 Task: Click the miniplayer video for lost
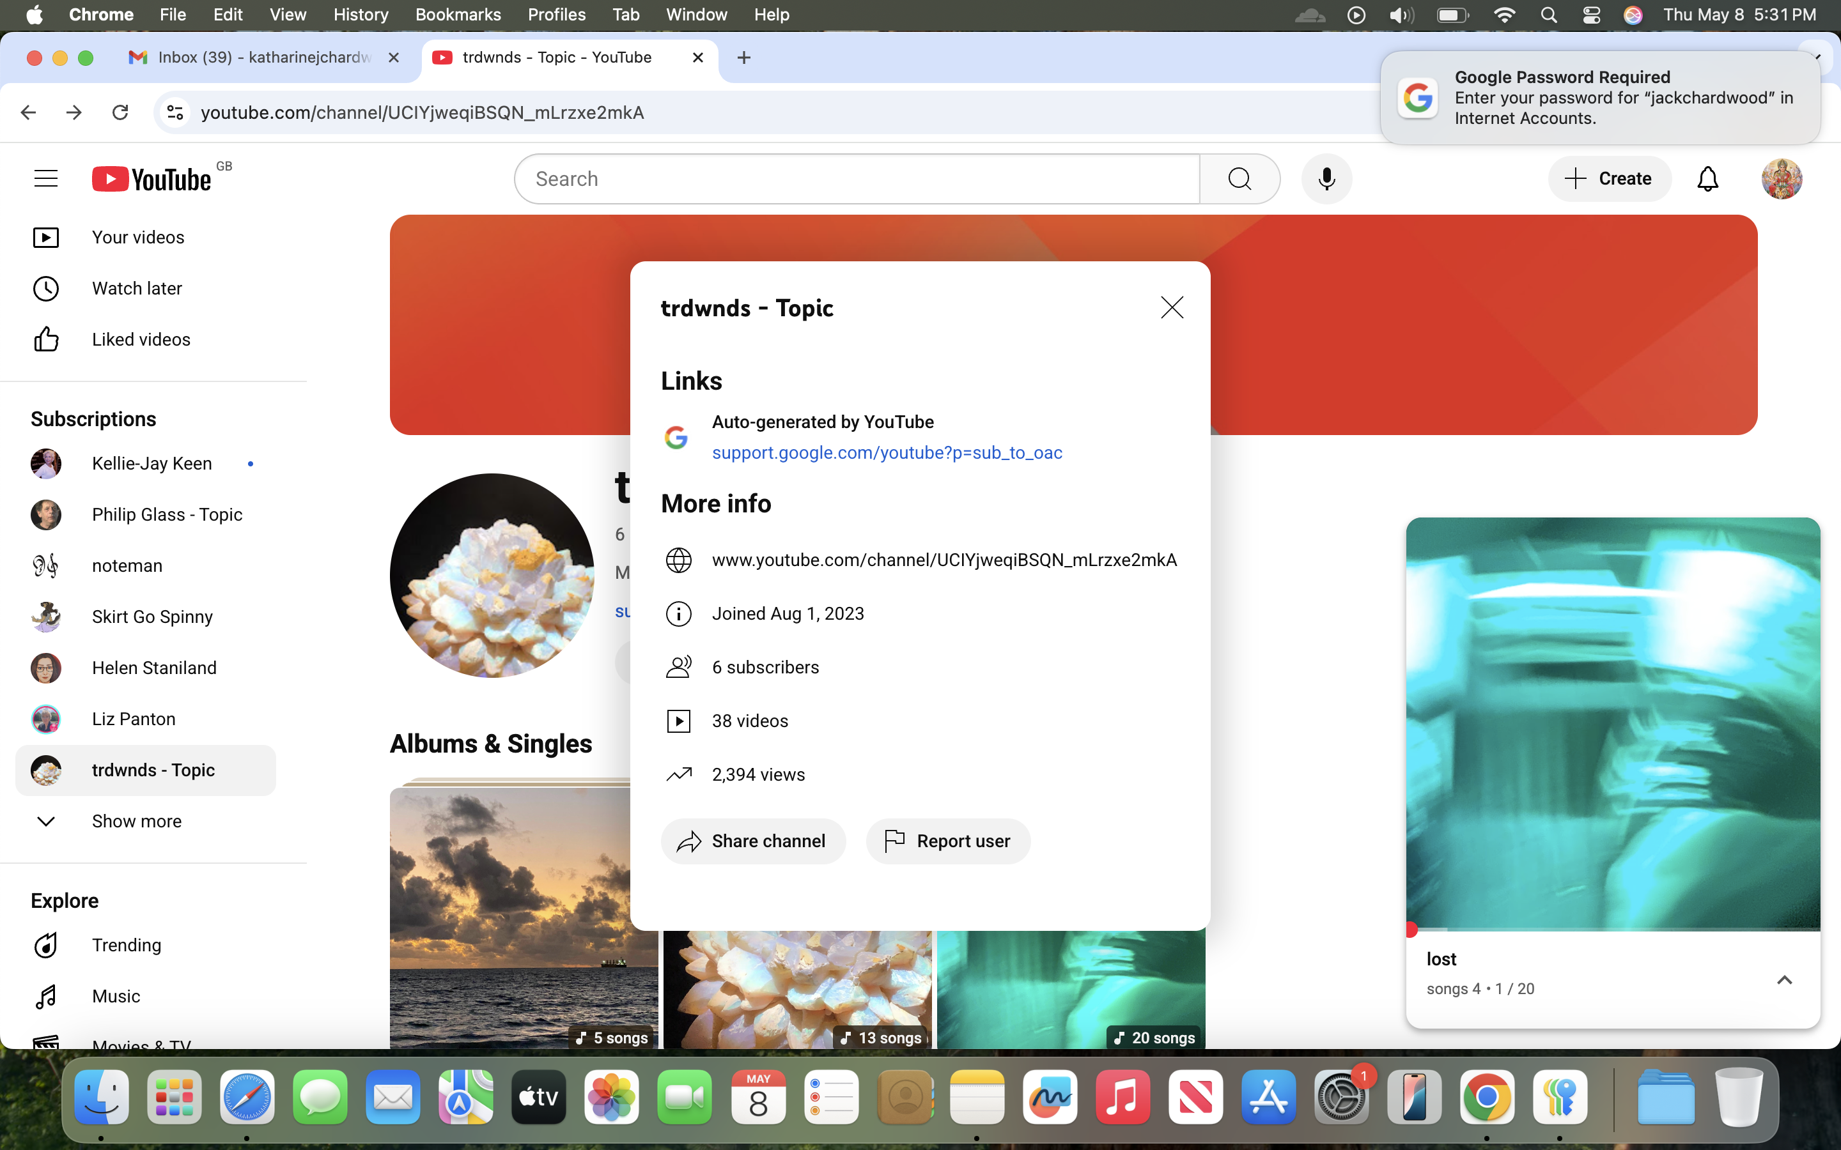click(1613, 723)
